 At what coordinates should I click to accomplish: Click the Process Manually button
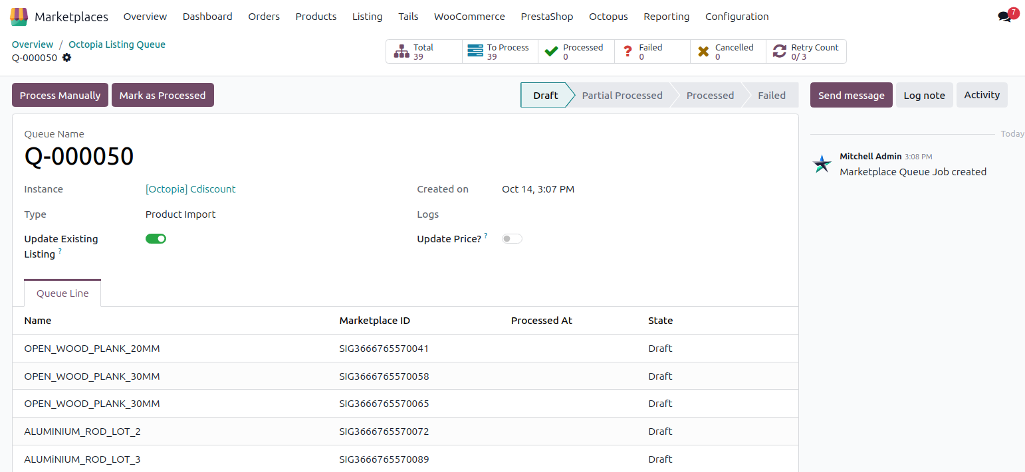(60, 95)
